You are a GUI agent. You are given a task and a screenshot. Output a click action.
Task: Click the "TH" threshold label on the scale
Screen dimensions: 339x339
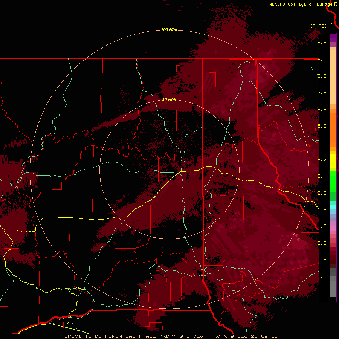pos(324,293)
